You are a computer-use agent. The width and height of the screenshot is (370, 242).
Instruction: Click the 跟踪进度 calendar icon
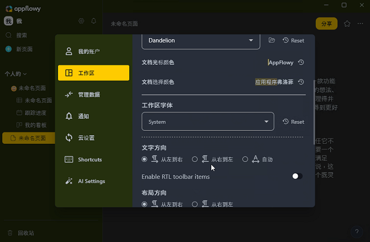(x=19, y=112)
